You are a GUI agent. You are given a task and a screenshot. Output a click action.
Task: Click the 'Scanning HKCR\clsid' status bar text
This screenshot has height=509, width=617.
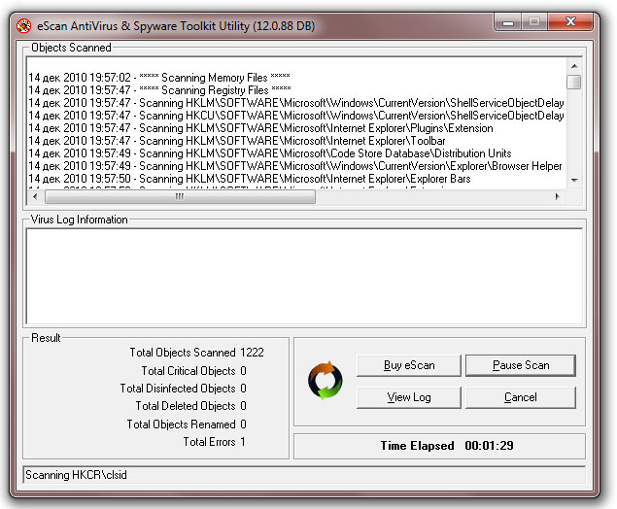(x=77, y=475)
